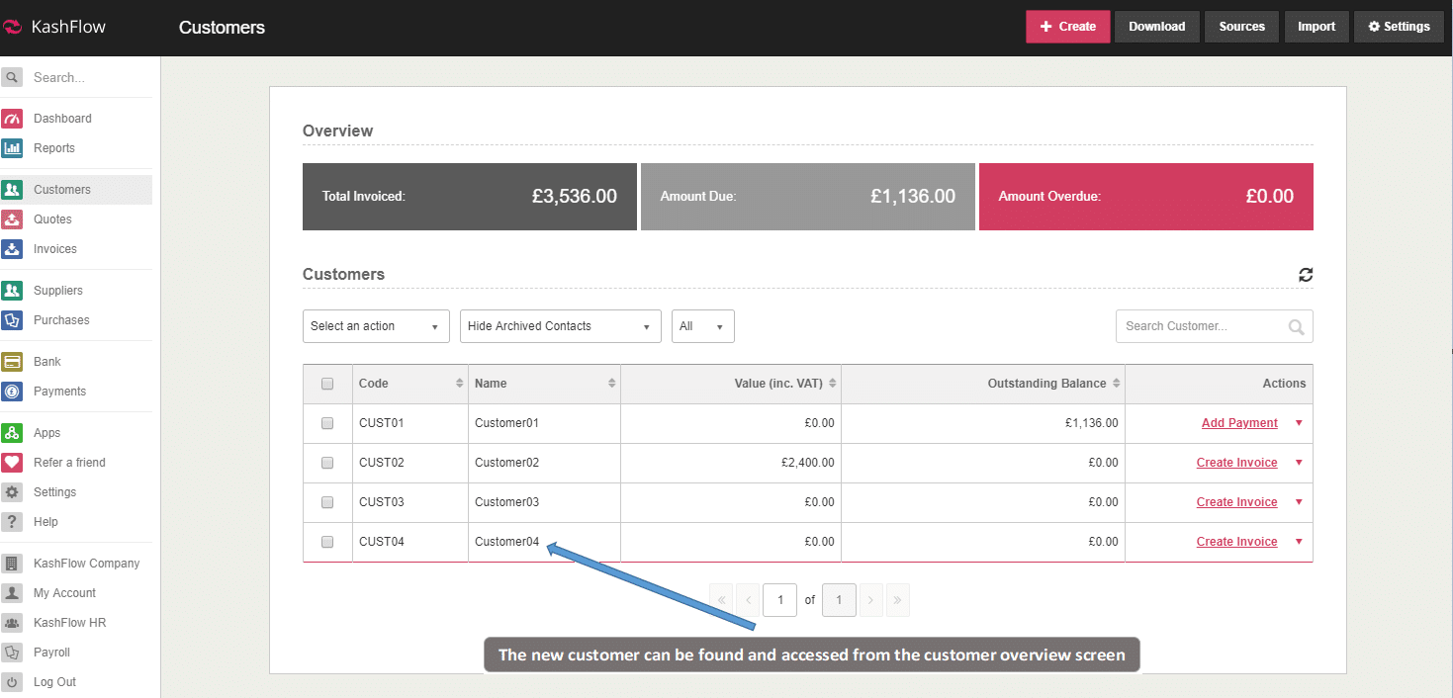Screen dimensions: 1453x698
Task: Go to Payroll in the sidebar
Action: 51,653
